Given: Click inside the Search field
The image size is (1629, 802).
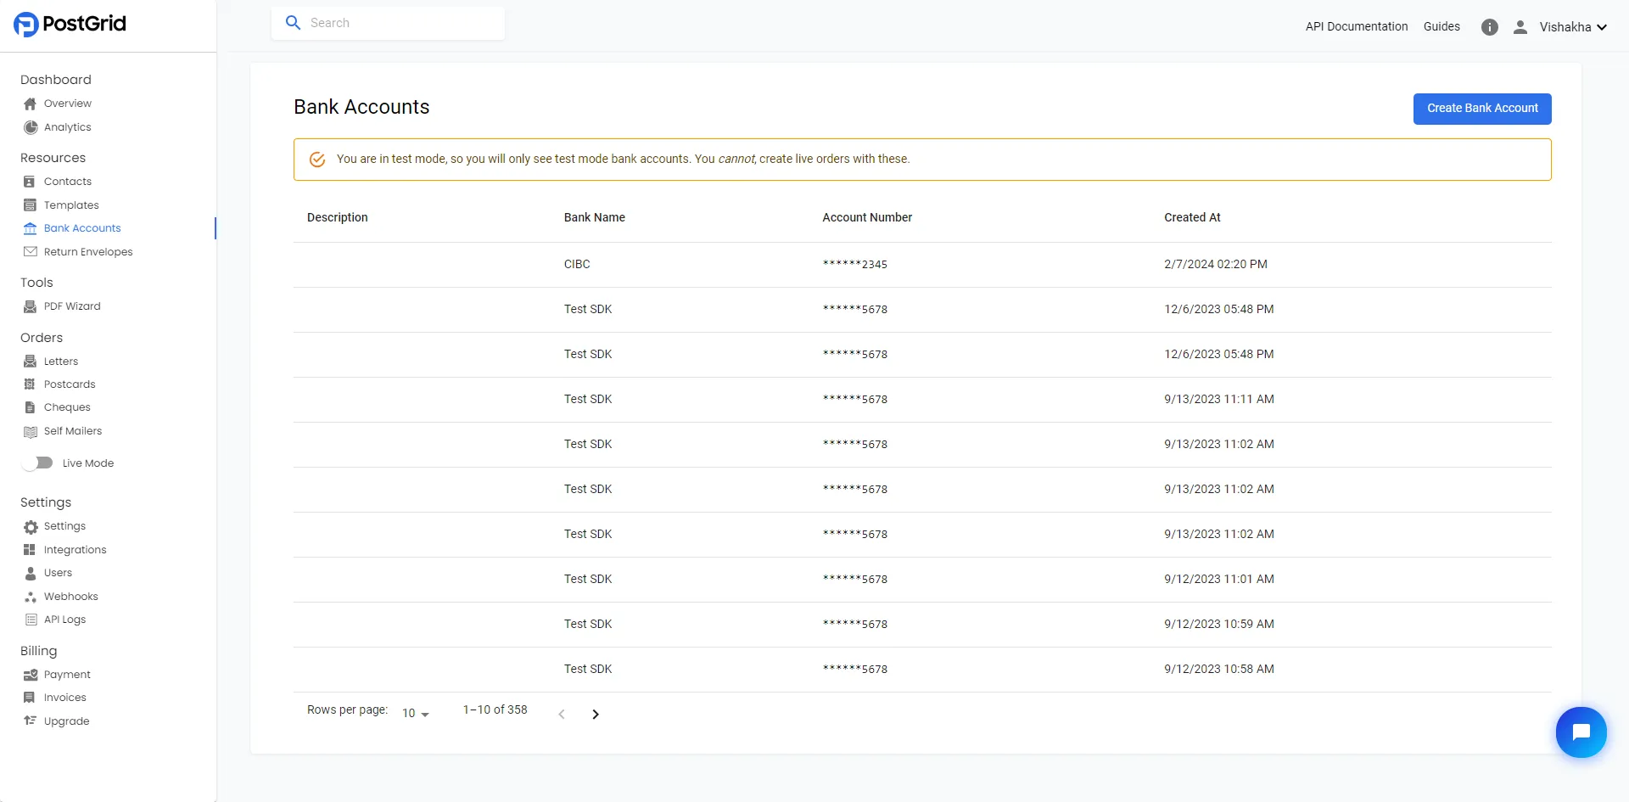Looking at the screenshot, I should click(390, 22).
